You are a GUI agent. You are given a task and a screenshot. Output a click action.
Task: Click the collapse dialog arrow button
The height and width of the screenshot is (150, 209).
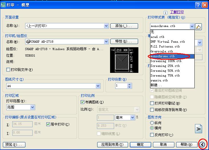pos(202,145)
